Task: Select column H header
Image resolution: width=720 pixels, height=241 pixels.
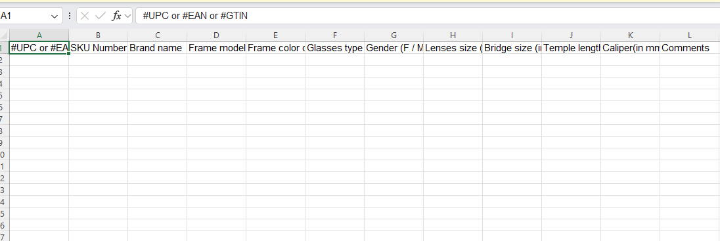Action: click(x=453, y=35)
